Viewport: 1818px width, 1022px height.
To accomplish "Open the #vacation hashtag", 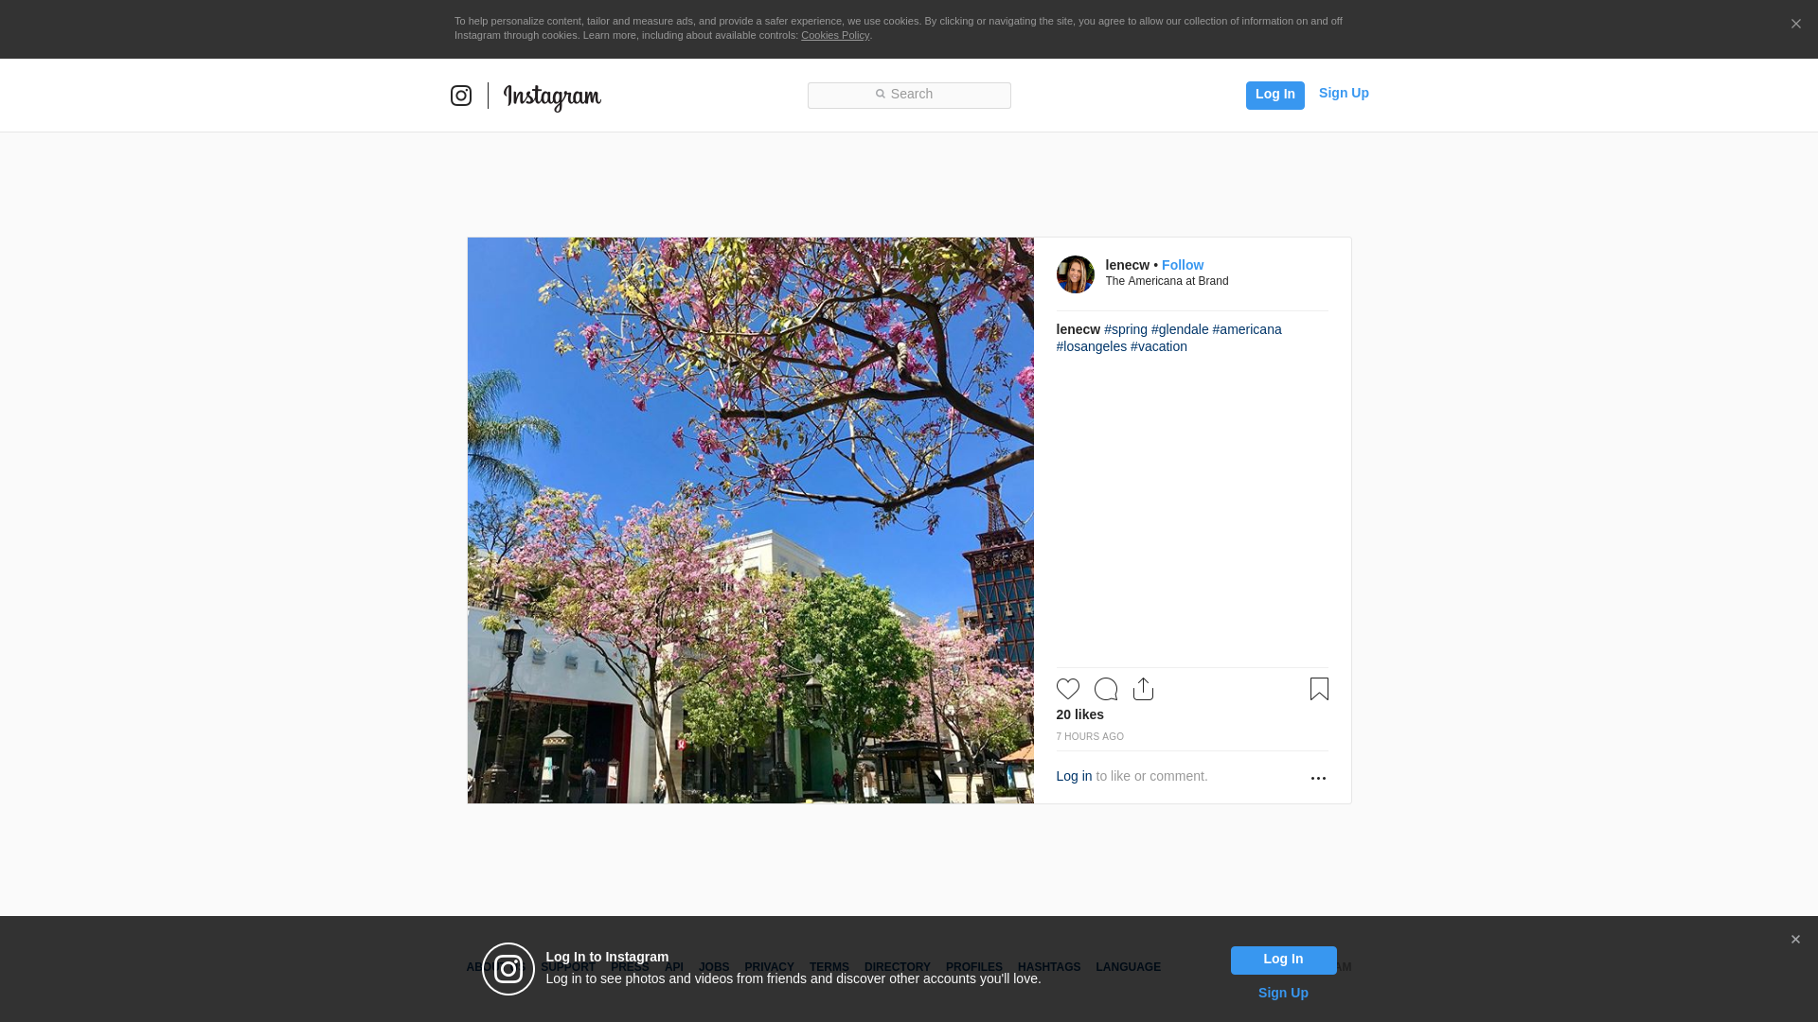I will 1158,346.
